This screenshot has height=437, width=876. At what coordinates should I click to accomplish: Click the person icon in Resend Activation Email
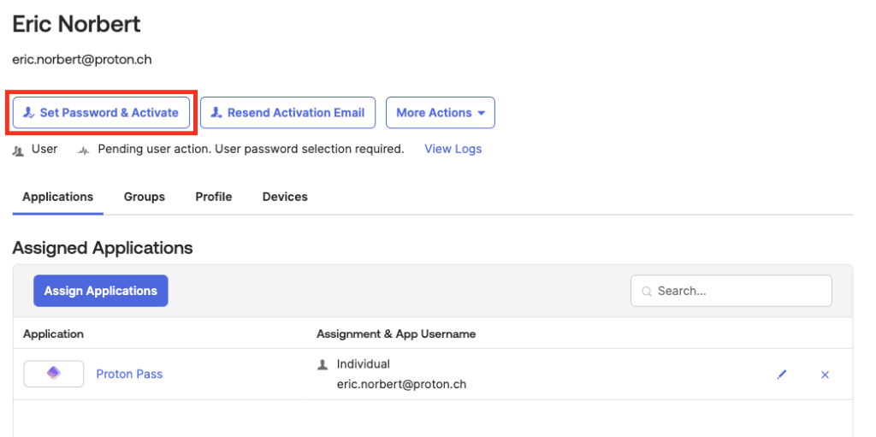click(x=216, y=113)
